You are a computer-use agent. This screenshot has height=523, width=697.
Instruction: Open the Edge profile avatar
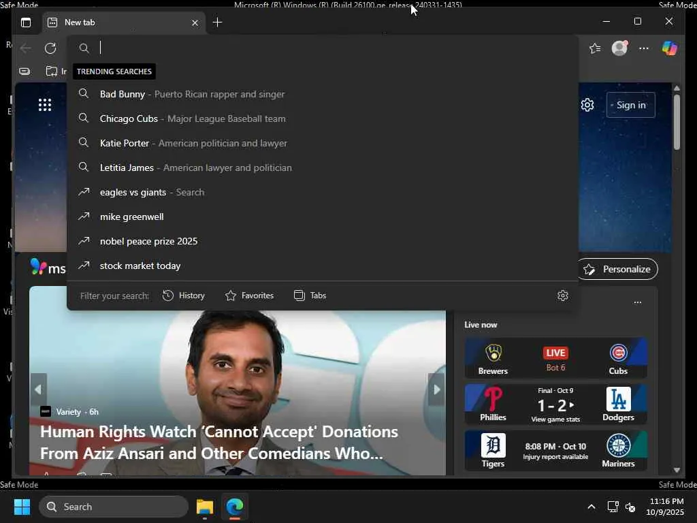click(x=619, y=48)
